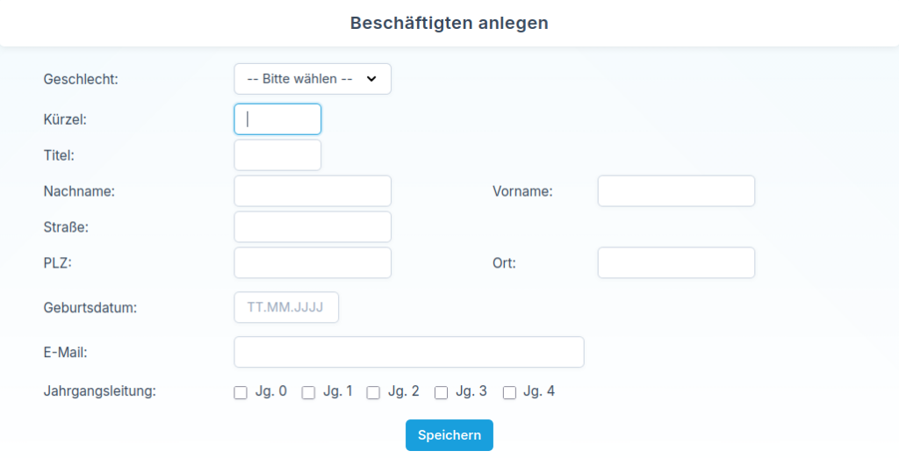Click into the Straße field
Image resolution: width=899 pixels, height=458 pixels.
(313, 226)
